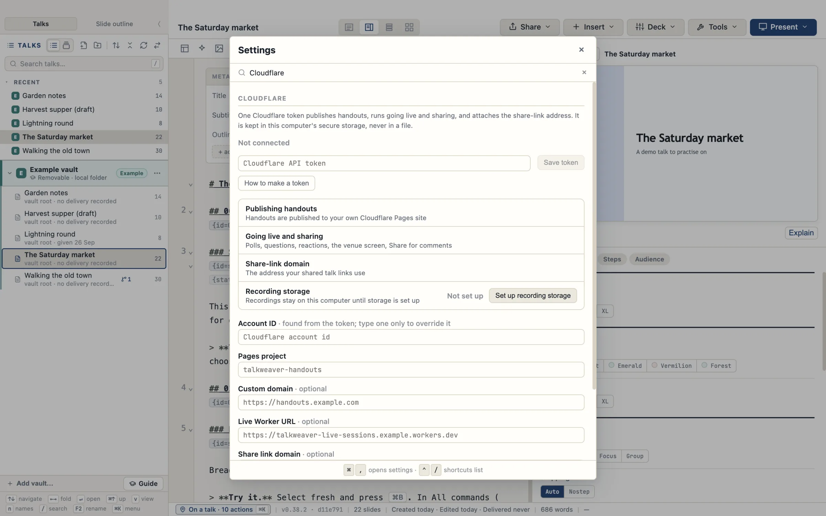Image resolution: width=826 pixels, height=516 pixels.
Task: Switch to the flat list view icon
Action: tap(53, 45)
